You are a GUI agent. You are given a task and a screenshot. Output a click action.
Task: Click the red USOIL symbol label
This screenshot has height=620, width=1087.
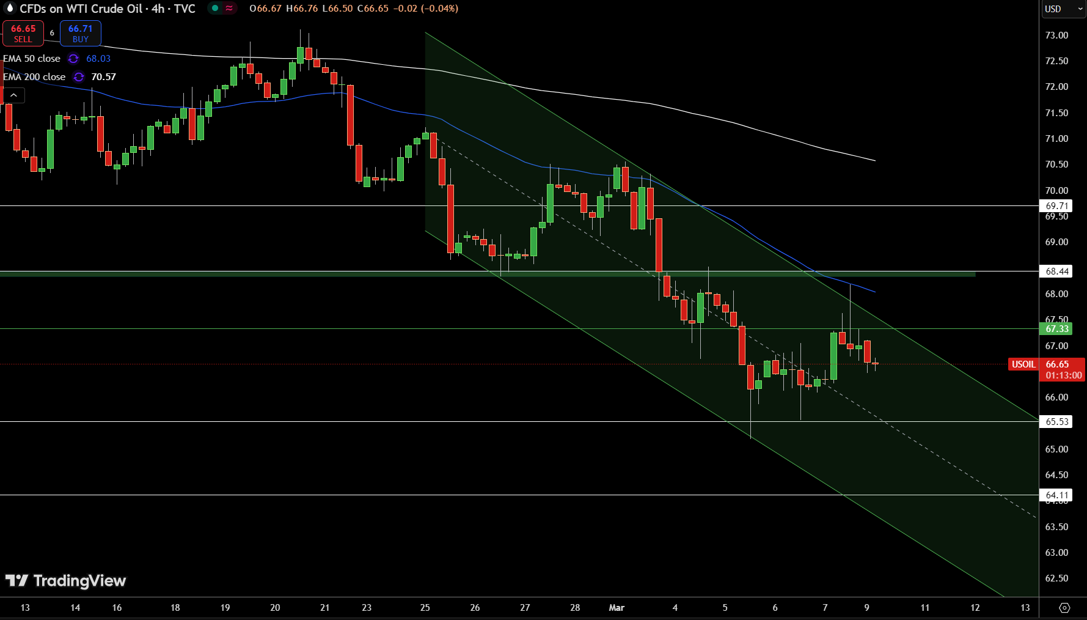(x=1023, y=364)
